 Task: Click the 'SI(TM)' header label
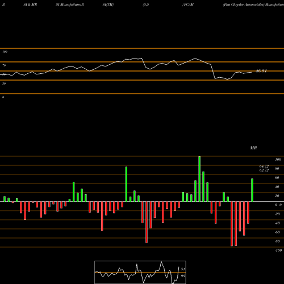tap(108, 5)
